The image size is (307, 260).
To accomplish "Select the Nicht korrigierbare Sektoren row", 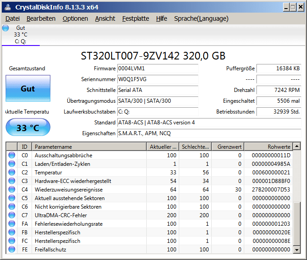I will point(149,207).
